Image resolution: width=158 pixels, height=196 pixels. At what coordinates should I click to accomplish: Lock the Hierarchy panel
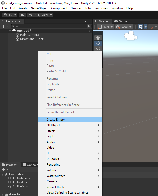pyautogui.click(x=85, y=21)
